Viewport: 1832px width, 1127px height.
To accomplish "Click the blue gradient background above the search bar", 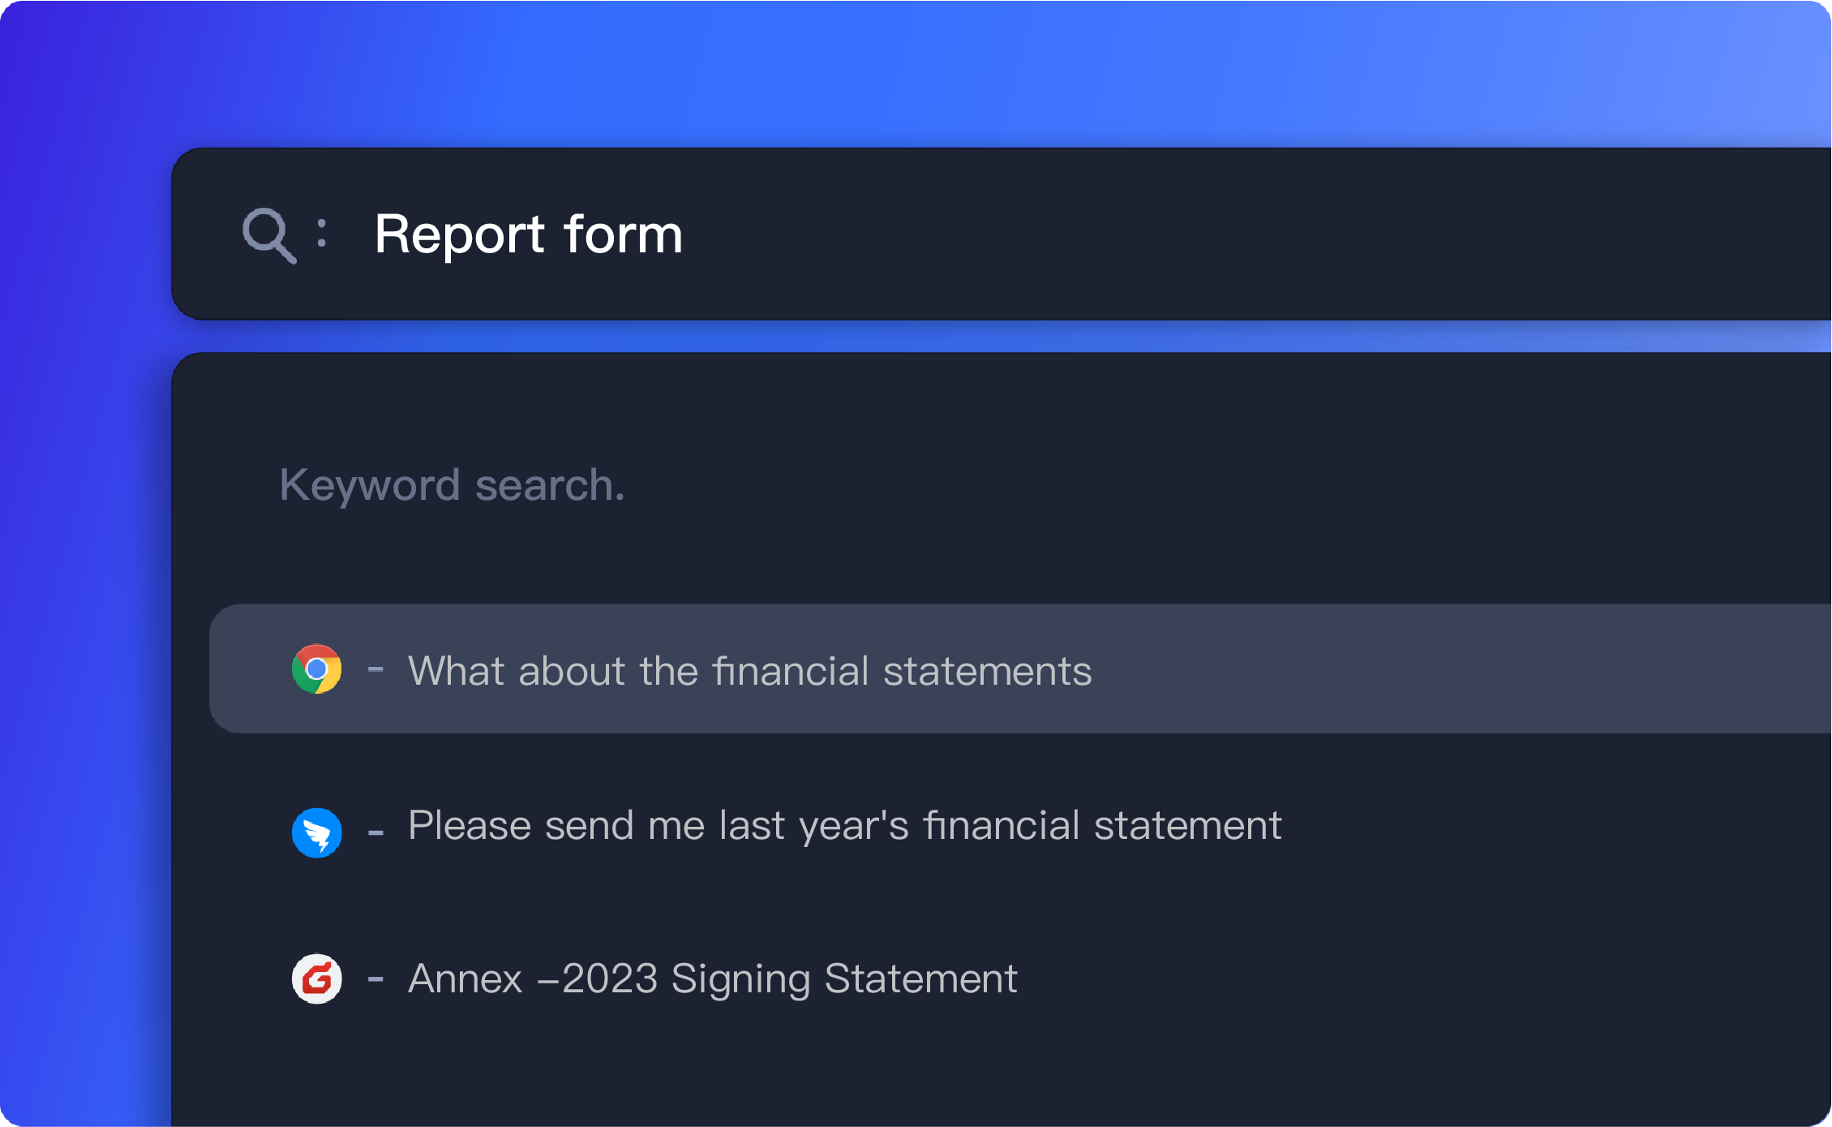I will point(892,73).
